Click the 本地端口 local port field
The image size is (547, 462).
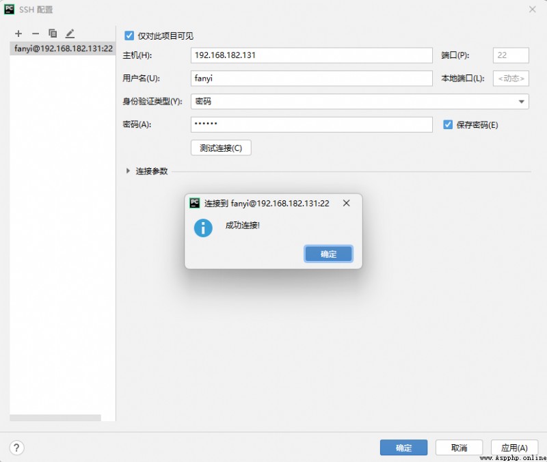click(511, 79)
